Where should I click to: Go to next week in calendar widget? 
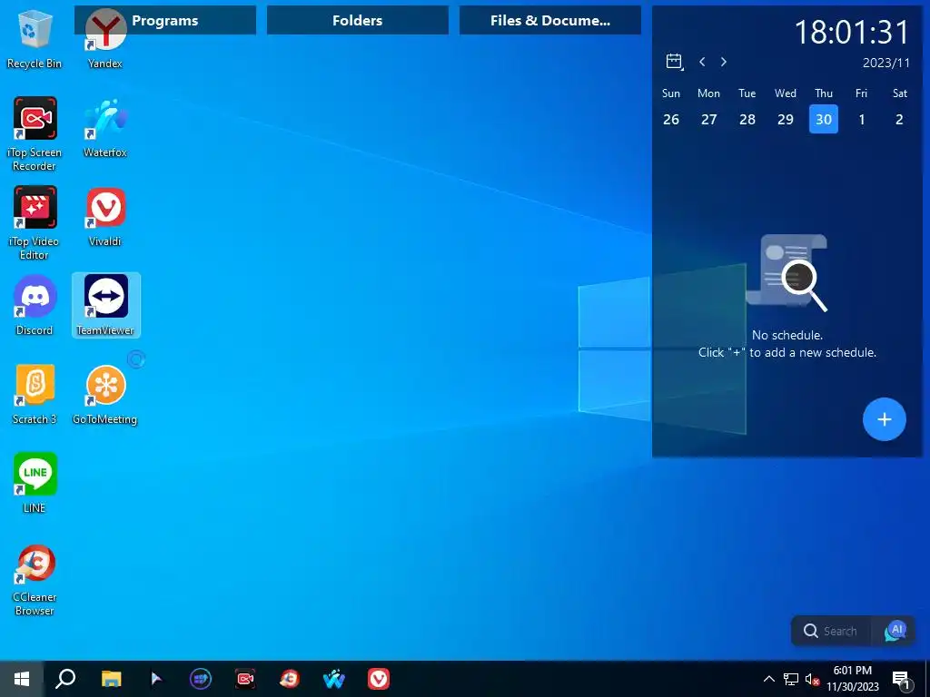[724, 62]
